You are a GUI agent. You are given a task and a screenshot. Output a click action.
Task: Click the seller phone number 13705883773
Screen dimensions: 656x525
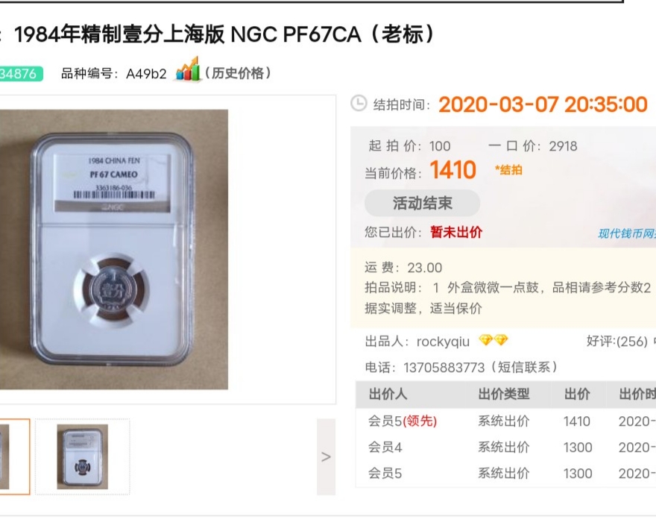coord(444,368)
